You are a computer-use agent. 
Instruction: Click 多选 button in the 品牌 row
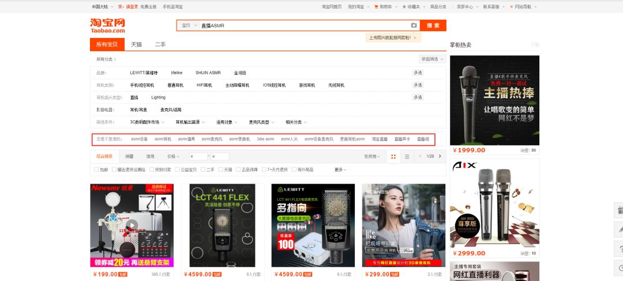point(418,73)
